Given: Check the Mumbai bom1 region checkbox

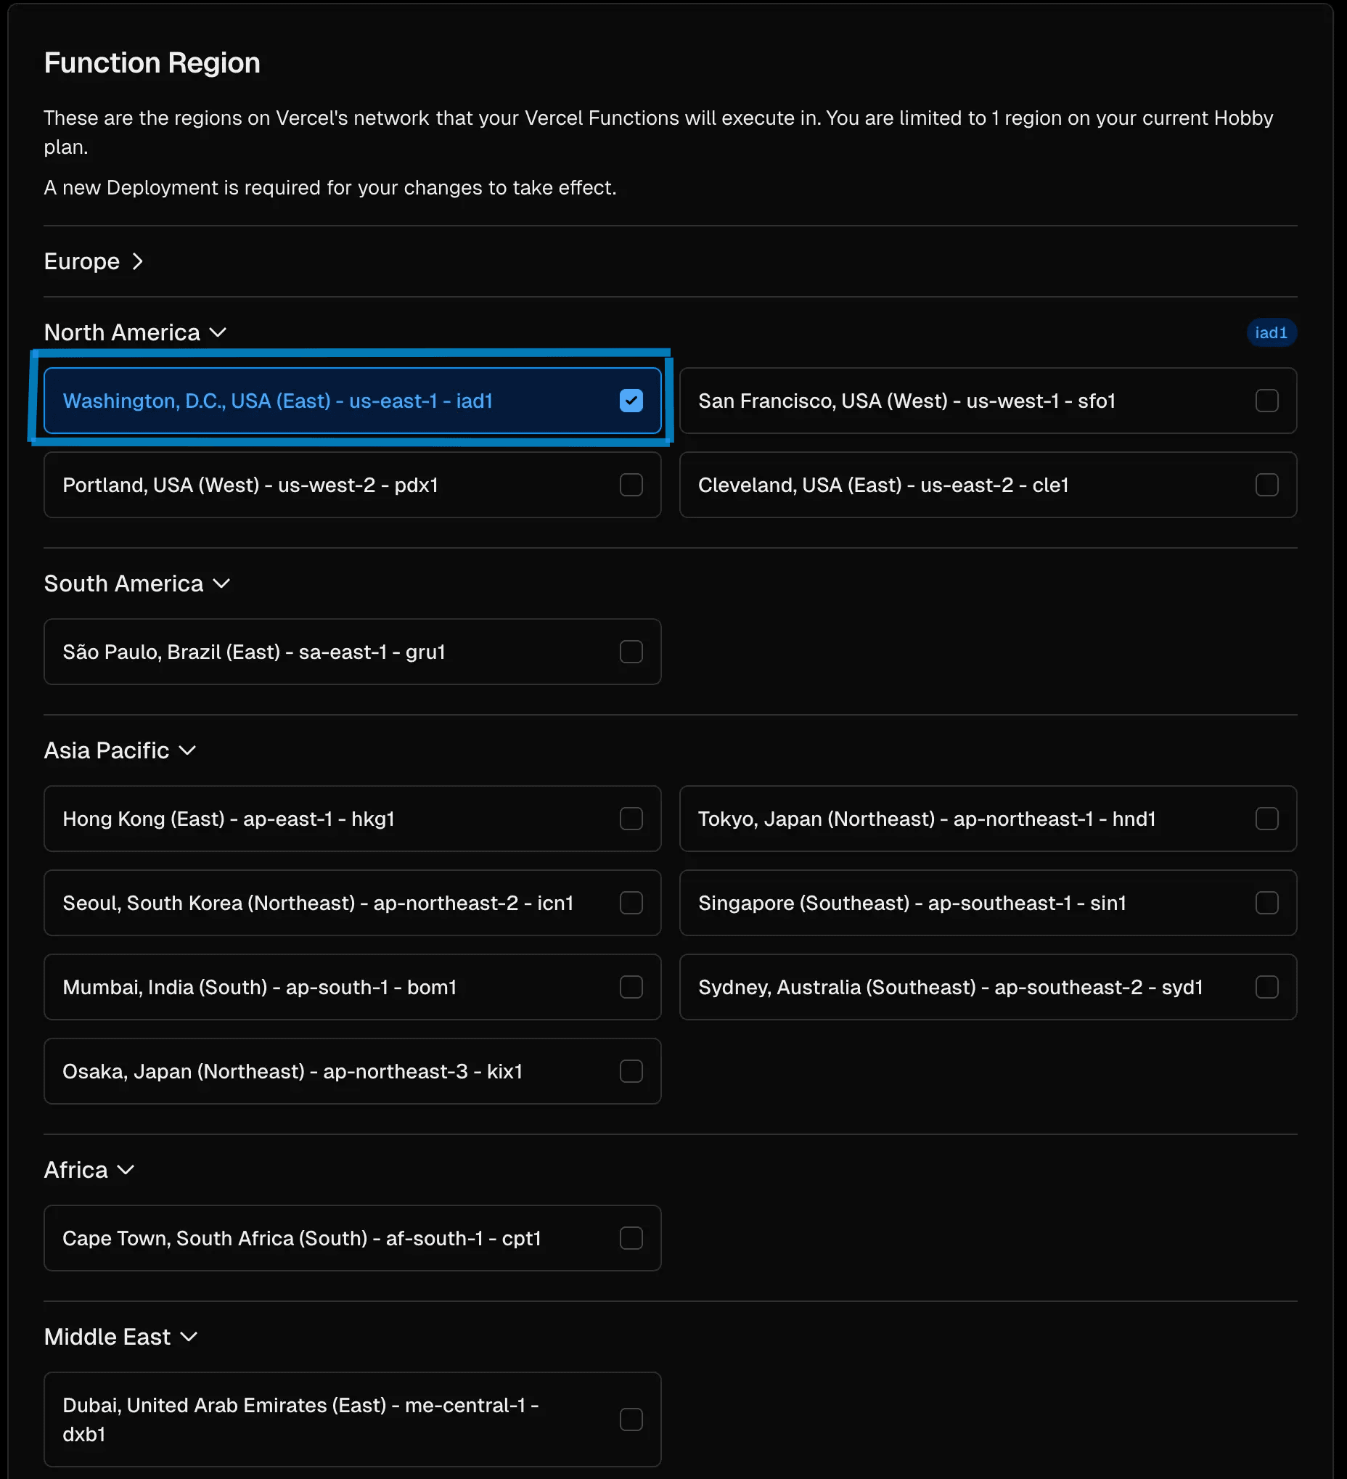Looking at the screenshot, I should pos(631,988).
